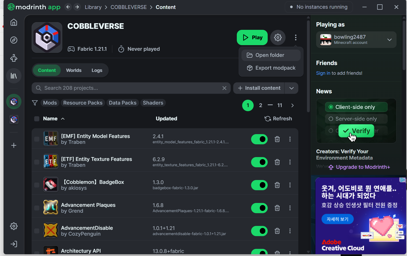Go to page 11

280,105
